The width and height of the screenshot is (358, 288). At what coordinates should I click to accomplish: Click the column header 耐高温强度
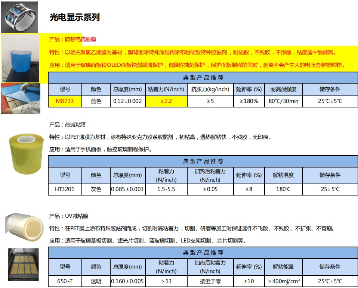(x=284, y=89)
